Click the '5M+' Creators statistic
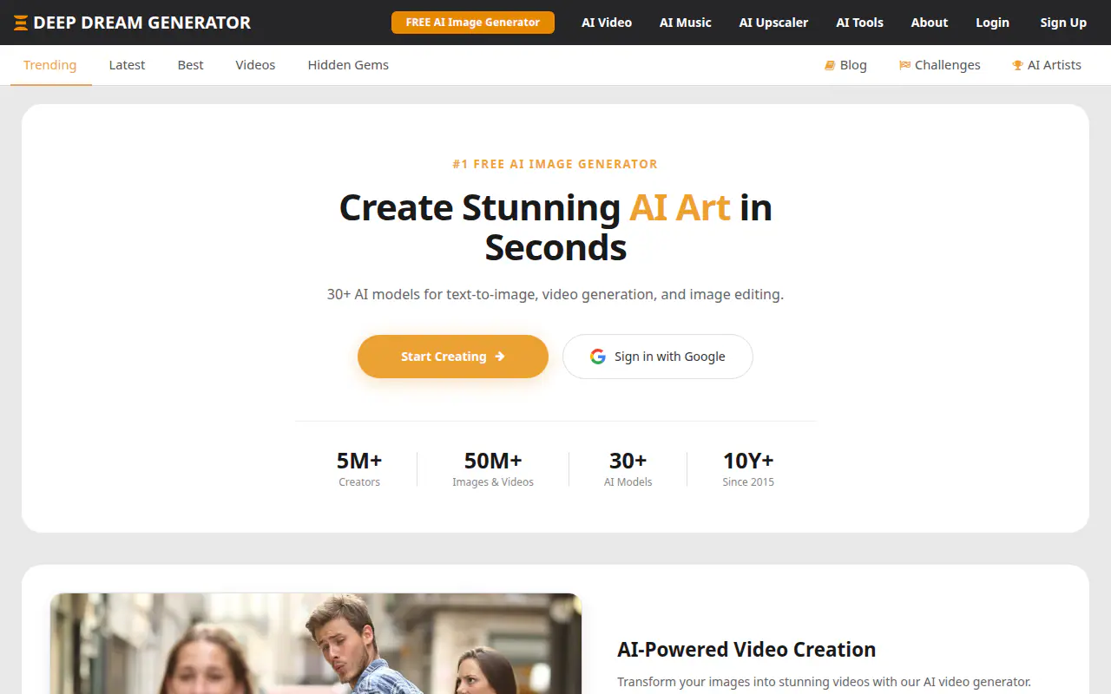 [359, 469]
